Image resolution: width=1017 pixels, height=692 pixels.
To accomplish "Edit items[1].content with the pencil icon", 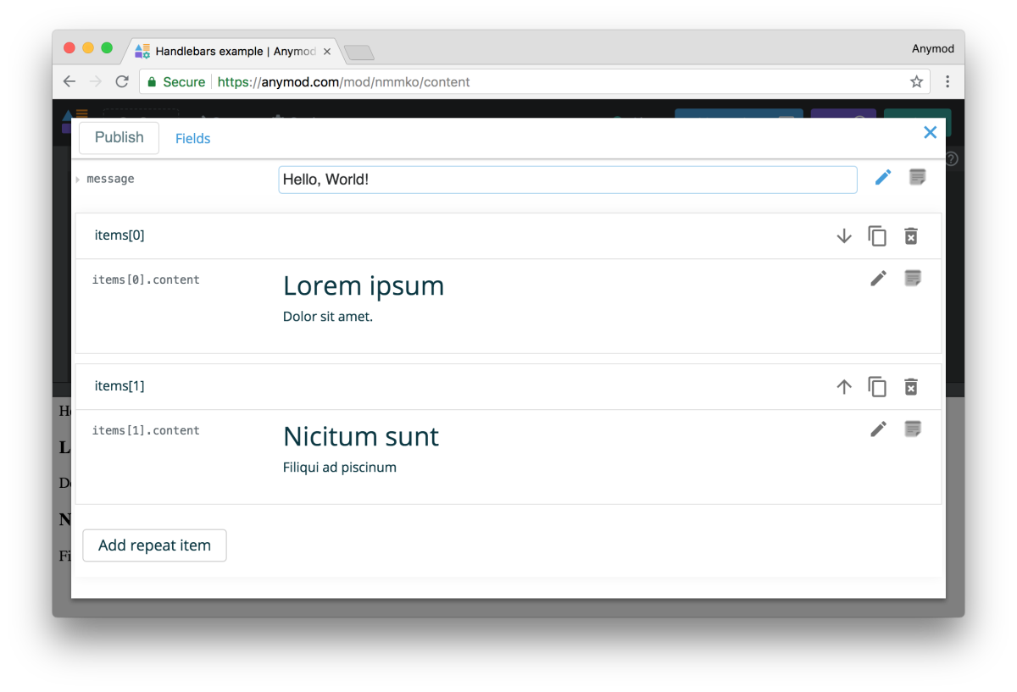I will click(x=878, y=429).
